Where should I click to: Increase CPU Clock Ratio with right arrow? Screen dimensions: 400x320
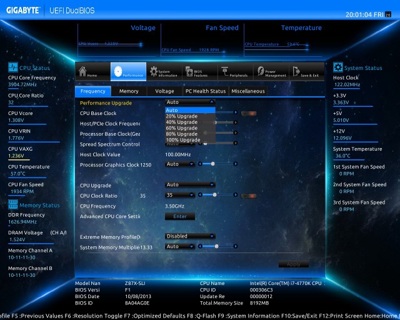[x=236, y=195]
